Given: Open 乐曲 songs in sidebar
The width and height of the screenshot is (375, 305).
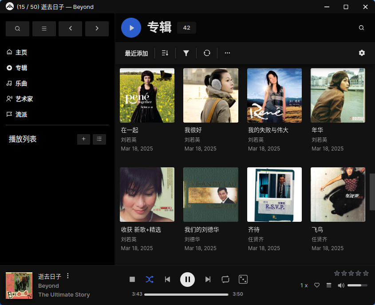Looking at the screenshot, I should pos(17,83).
